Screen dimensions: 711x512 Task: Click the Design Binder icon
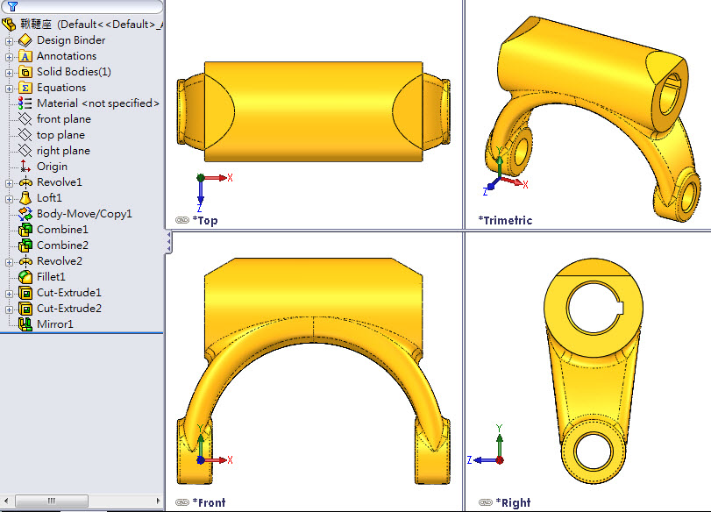25,40
